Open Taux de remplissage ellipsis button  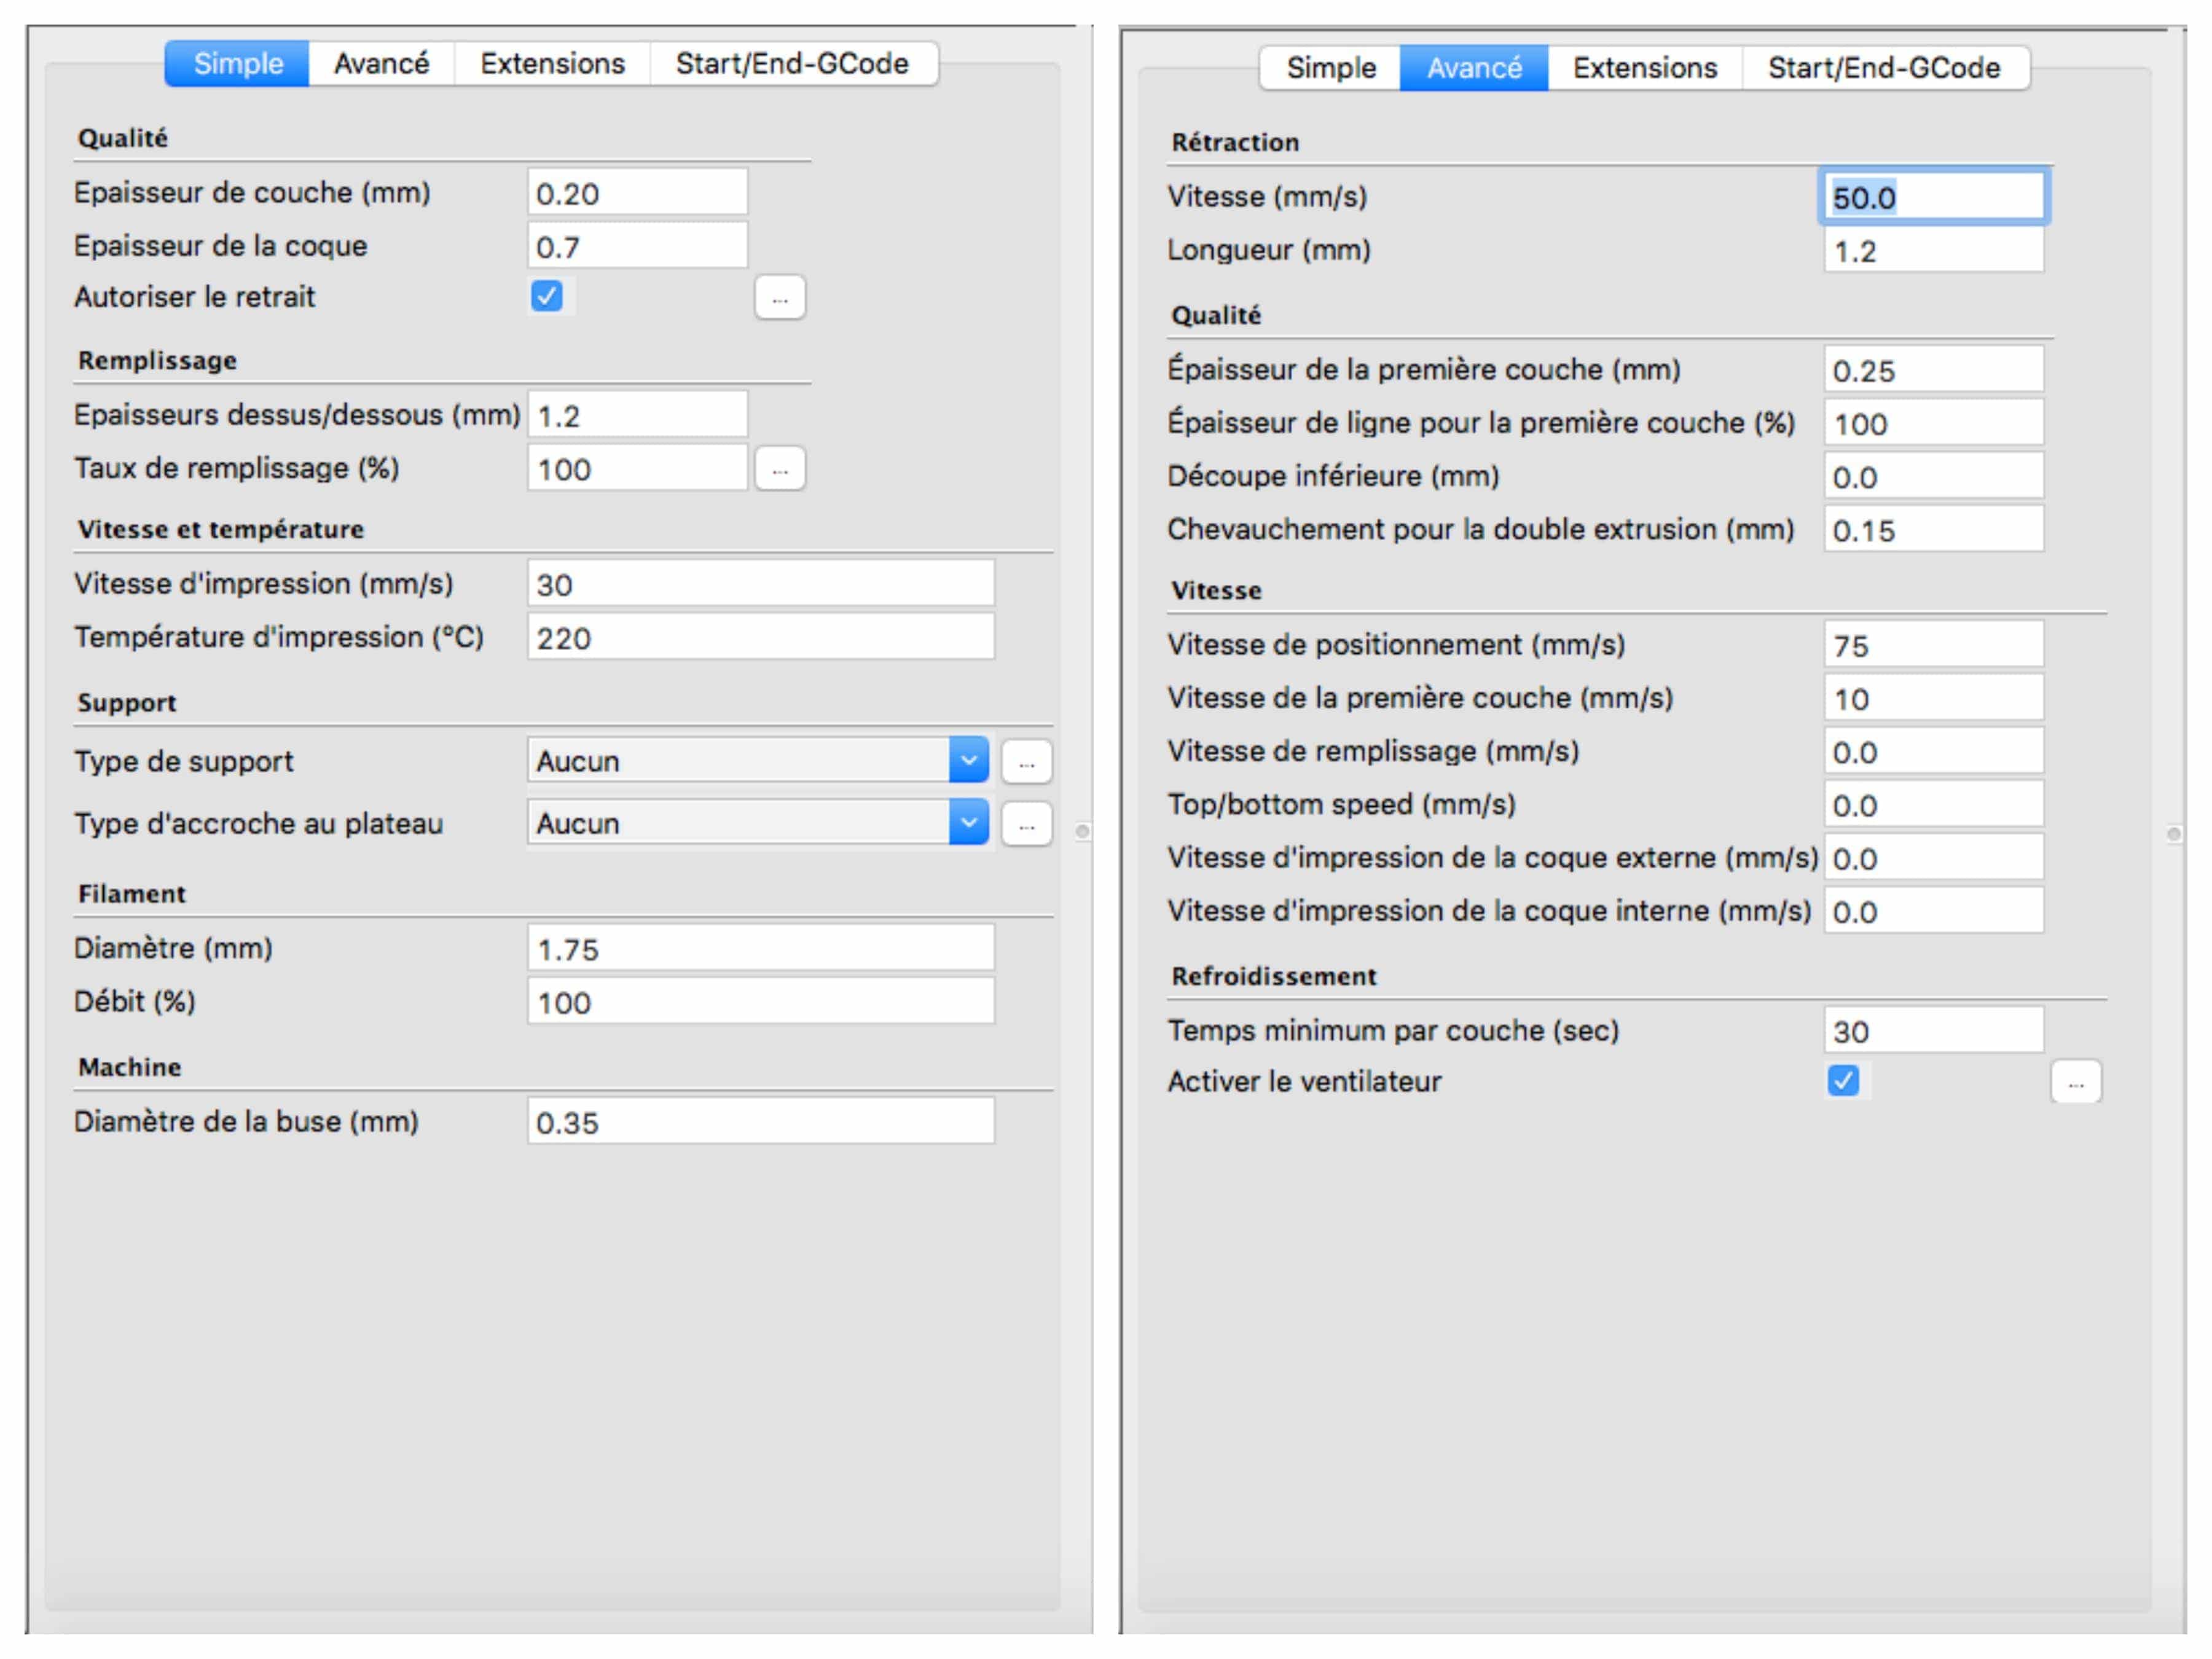point(780,469)
